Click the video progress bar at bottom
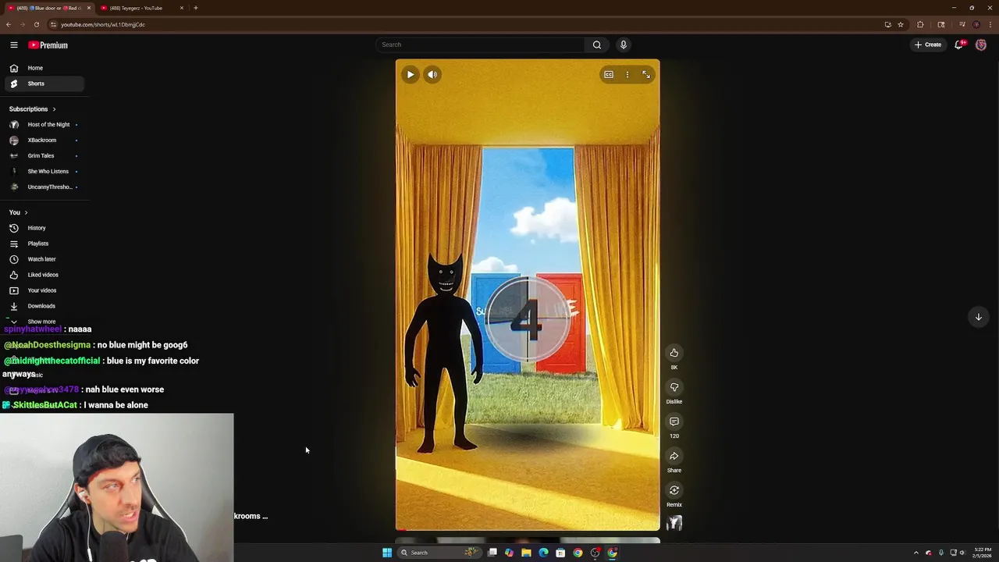999x562 pixels. [x=528, y=530]
